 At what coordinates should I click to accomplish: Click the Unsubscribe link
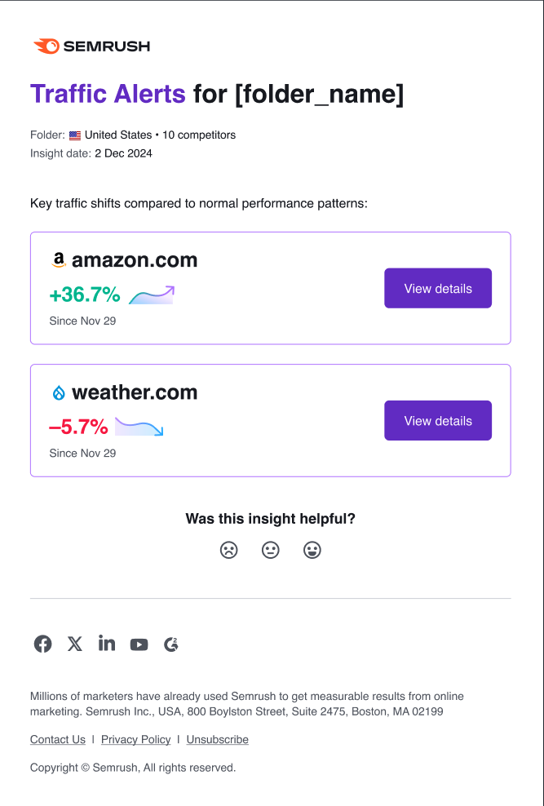[217, 739]
